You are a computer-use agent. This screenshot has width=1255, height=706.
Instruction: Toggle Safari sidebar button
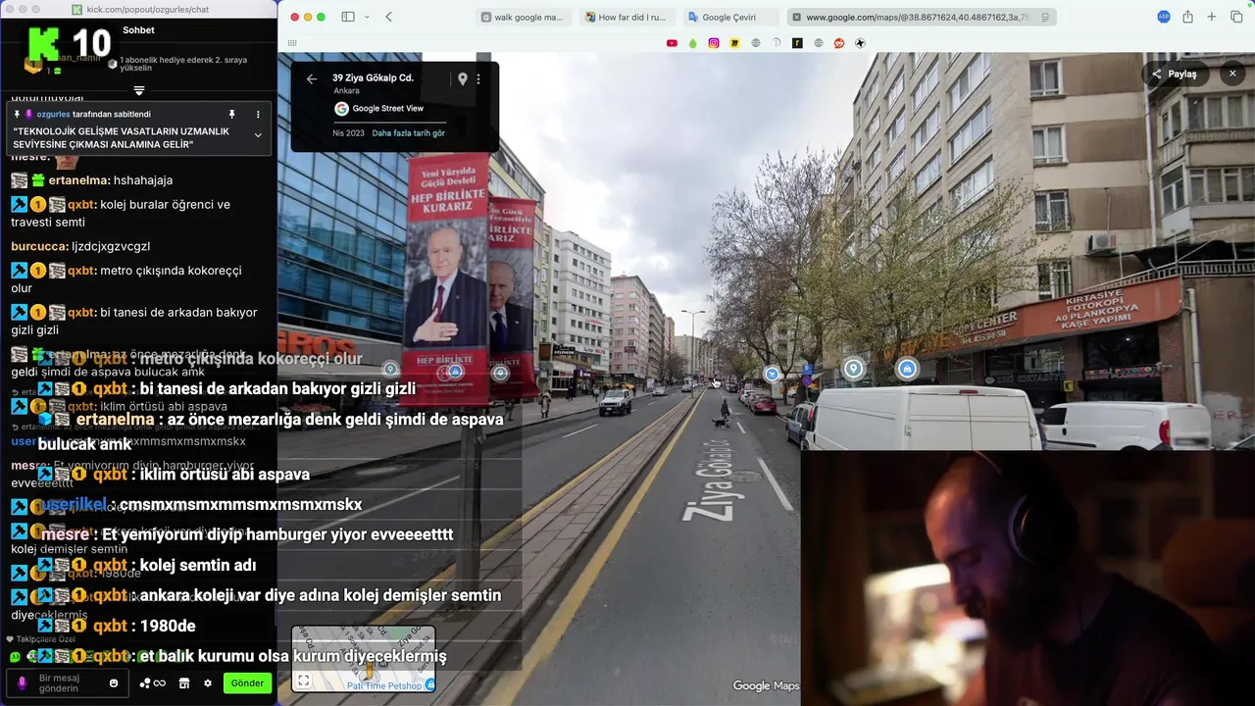[348, 17]
